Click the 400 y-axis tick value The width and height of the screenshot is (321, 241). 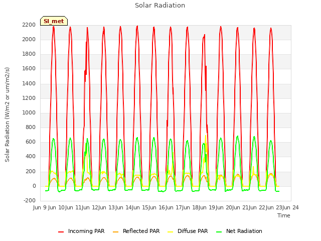31,157
